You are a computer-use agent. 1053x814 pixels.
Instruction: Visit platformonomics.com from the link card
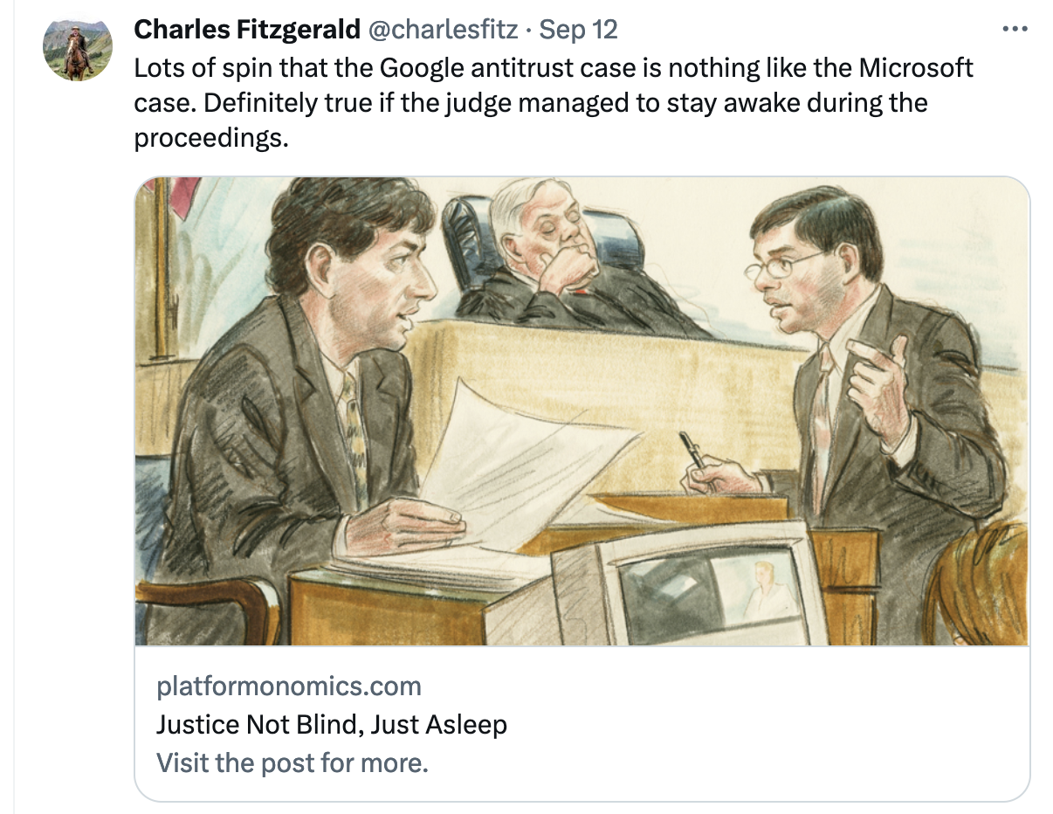coord(288,686)
